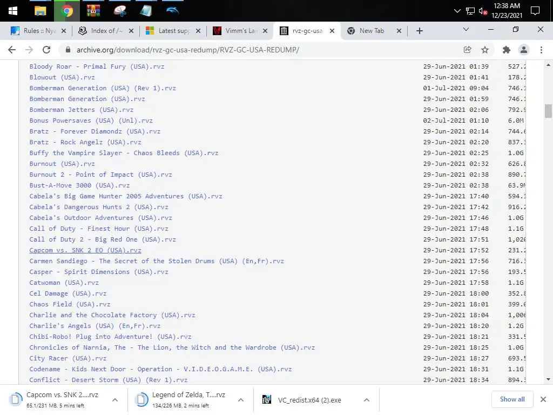The height and width of the screenshot is (415, 553).
Task: Open Catwoman (USA).rvz link
Action: 64,283
